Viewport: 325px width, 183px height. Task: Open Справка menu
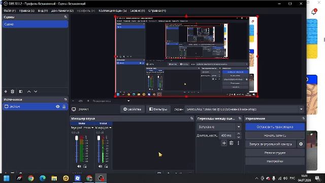(157, 11)
